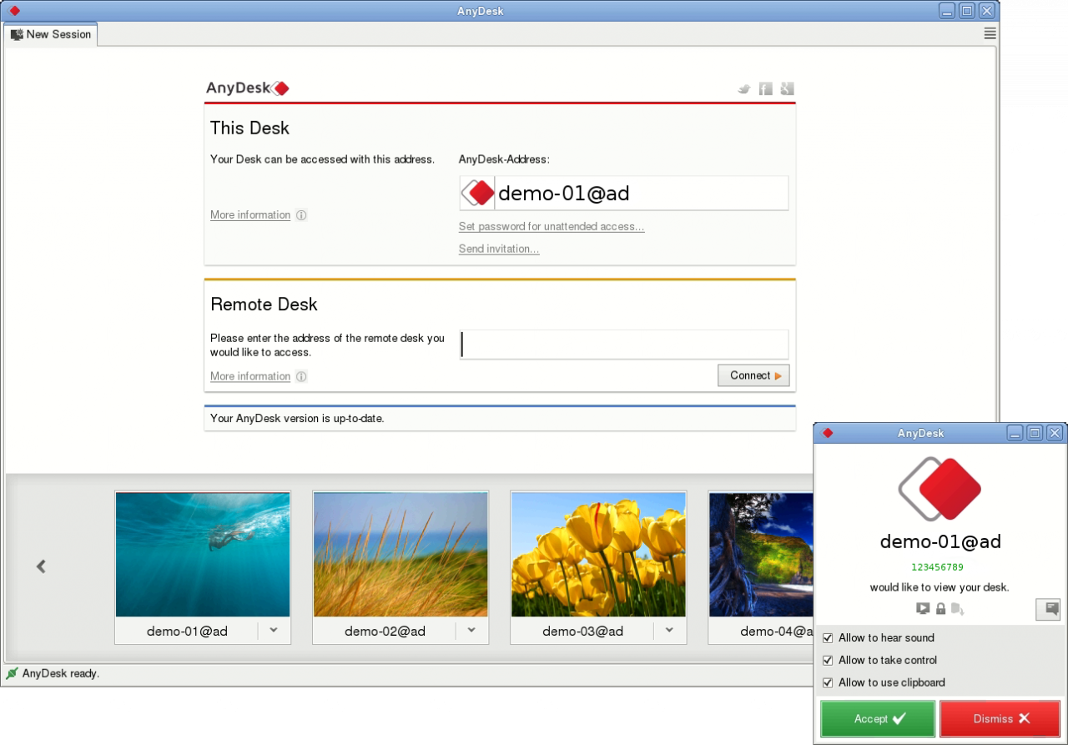Click the lock icon in request popup

click(941, 609)
